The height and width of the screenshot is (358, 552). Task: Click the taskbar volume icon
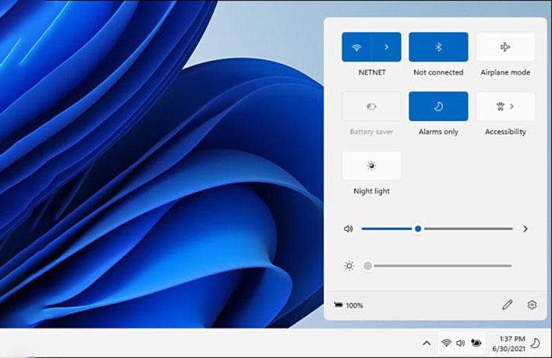(x=460, y=343)
